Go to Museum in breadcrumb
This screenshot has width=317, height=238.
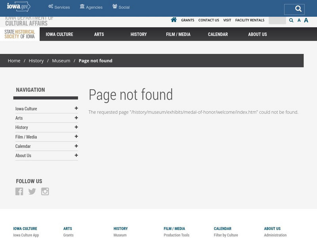[x=61, y=61]
